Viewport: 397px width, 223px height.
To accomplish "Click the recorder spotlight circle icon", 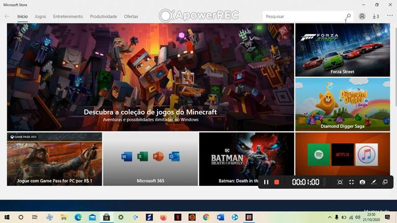I will pyautogui.click(x=340, y=182).
